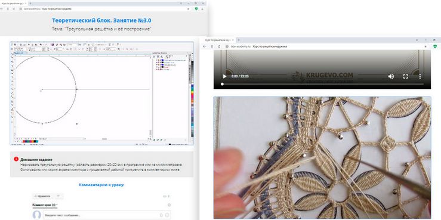
Task: Click the dislike thumb icon beside Нравится
Action: coord(58,196)
